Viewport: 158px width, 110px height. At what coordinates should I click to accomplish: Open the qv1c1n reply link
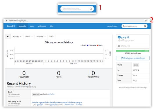pos(51,94)
